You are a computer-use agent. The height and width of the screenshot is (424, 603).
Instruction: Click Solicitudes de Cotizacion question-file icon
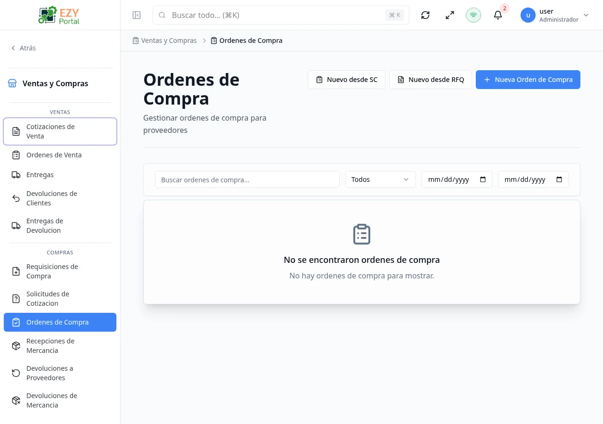click(16, 299)
